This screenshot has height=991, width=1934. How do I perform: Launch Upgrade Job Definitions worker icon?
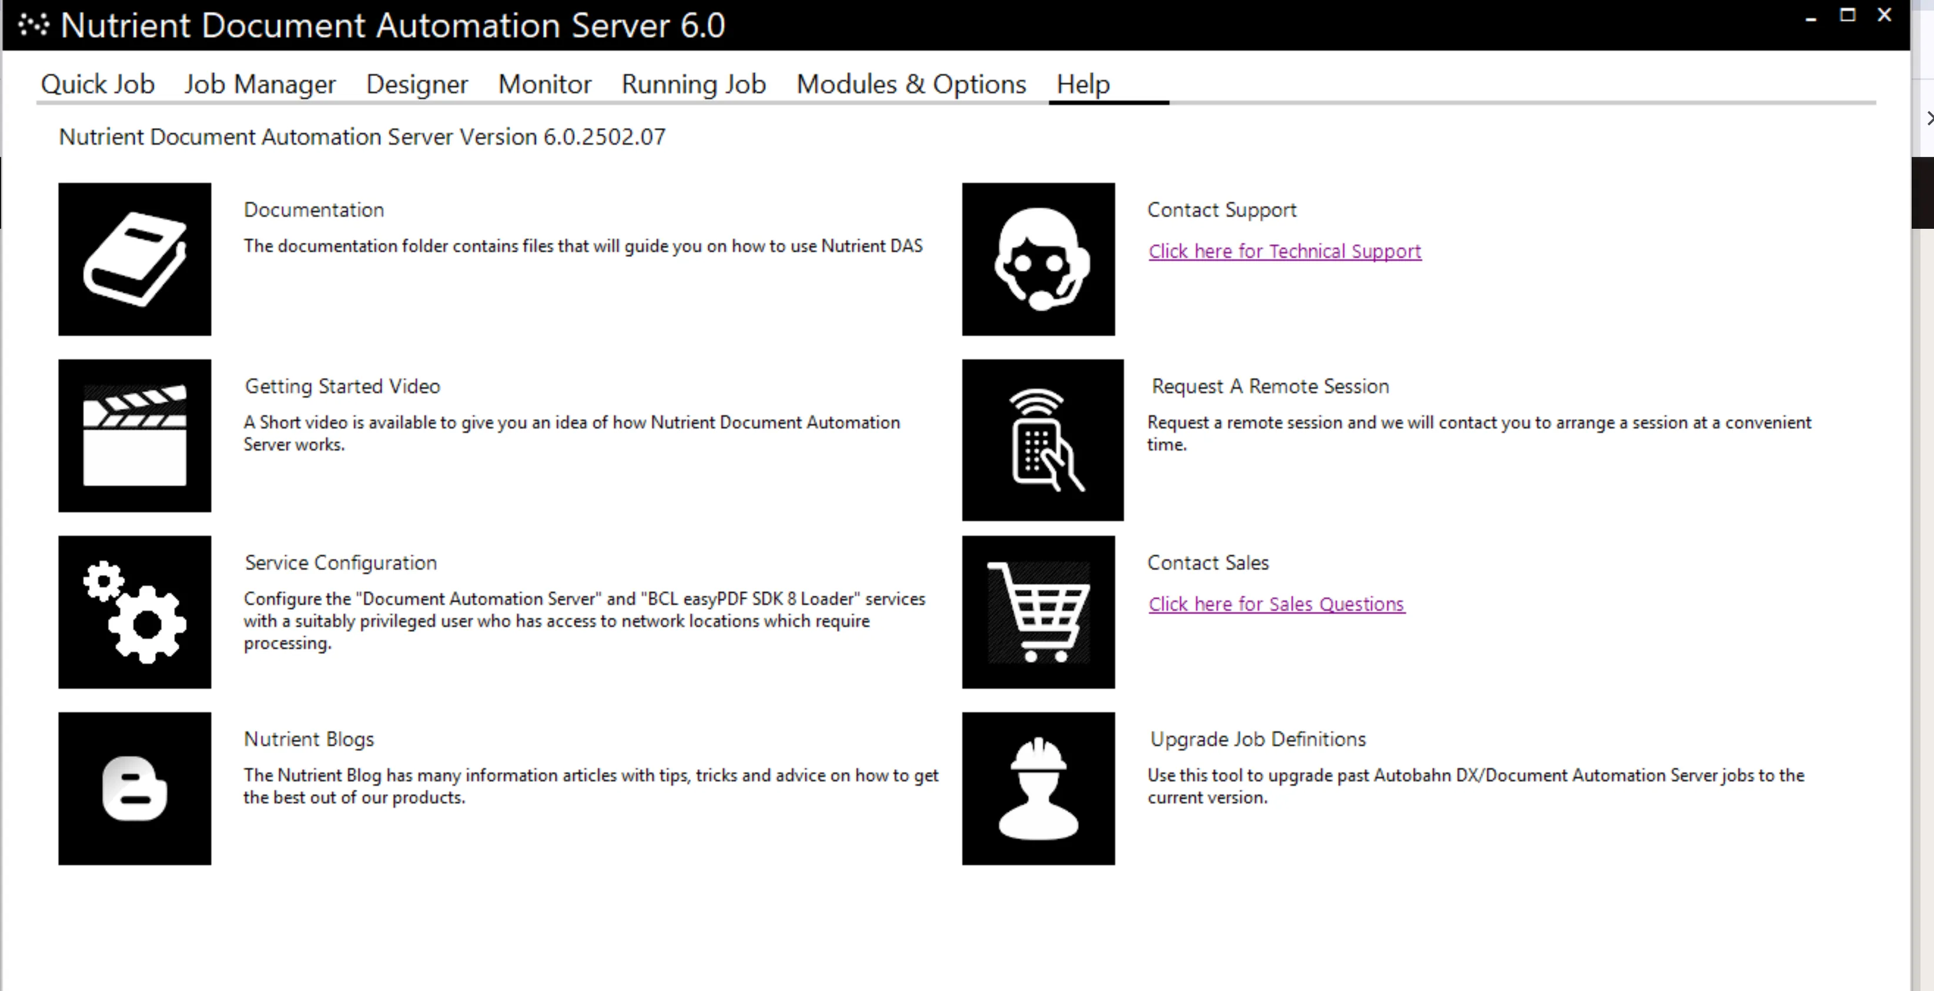pyautogui.click(x=1038, y=788)
